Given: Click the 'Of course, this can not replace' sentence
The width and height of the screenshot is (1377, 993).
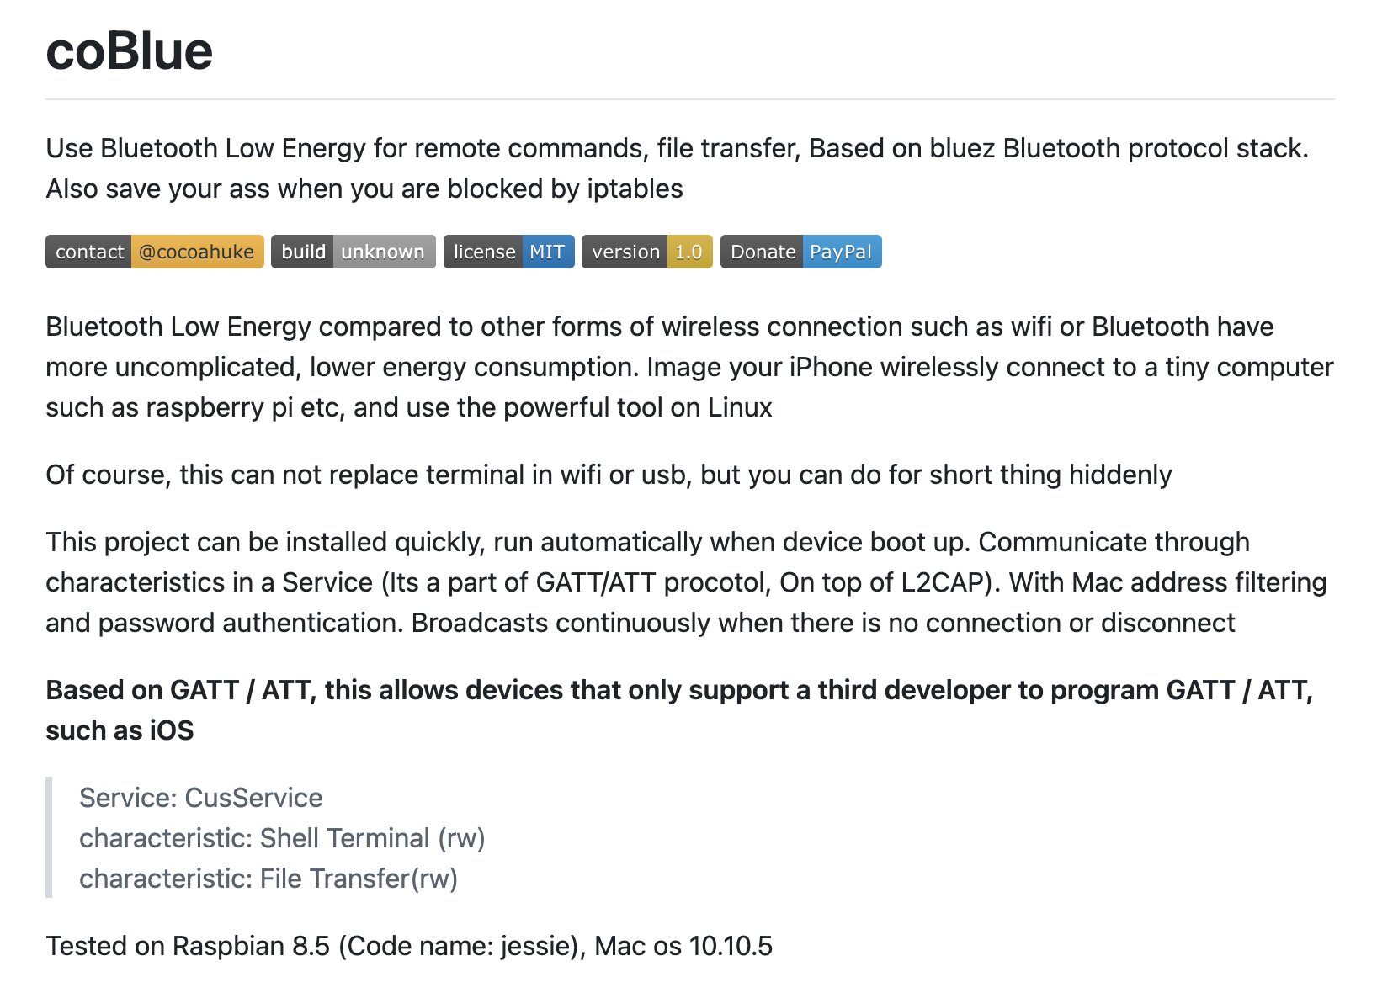Looking at the screenshot, I should point(609,475).
